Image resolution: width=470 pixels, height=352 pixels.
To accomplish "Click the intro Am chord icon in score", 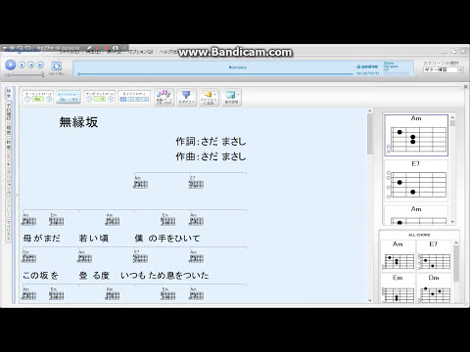I will coord(140,183).
